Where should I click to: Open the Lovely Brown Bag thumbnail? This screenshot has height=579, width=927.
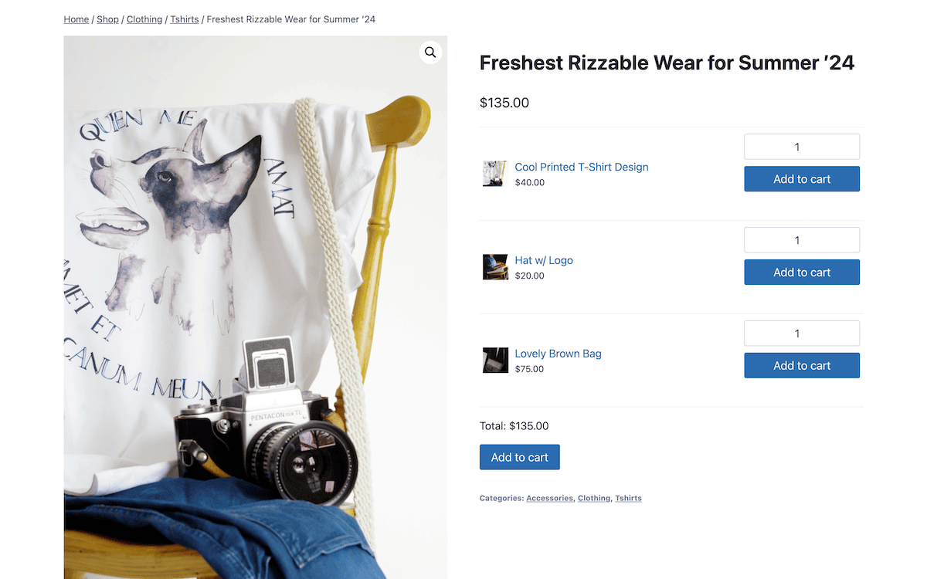click(495, 361)
